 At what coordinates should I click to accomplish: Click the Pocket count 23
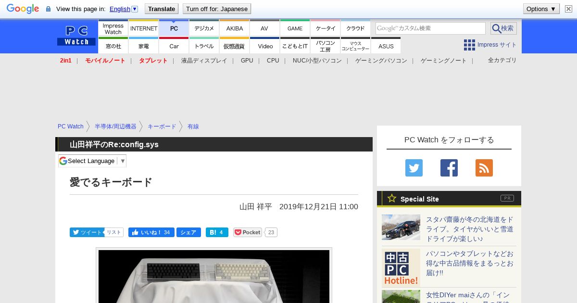(271, 232)
